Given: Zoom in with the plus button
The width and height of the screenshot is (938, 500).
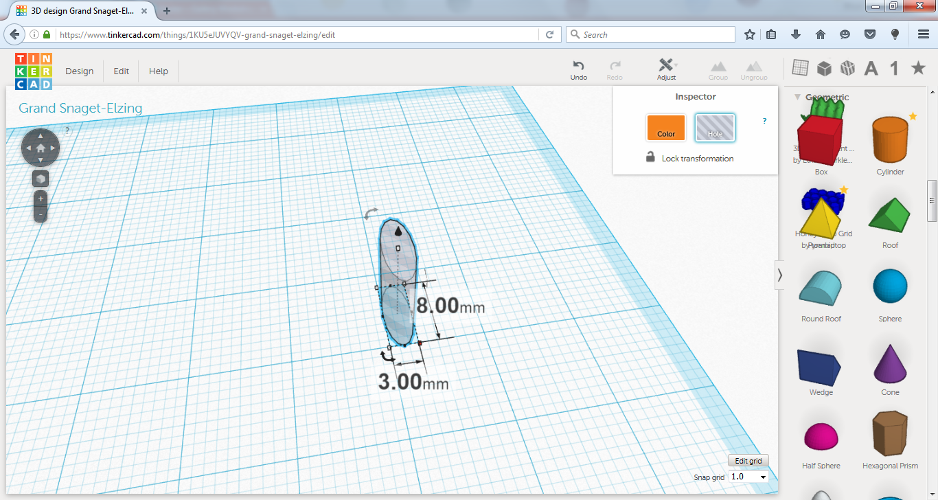Looking at the screenshot, I should coord(41,198).
